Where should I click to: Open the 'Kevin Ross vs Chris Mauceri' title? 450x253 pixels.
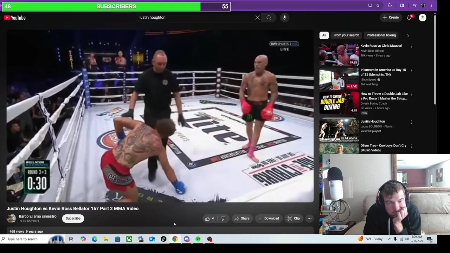[x=381, y=46]
